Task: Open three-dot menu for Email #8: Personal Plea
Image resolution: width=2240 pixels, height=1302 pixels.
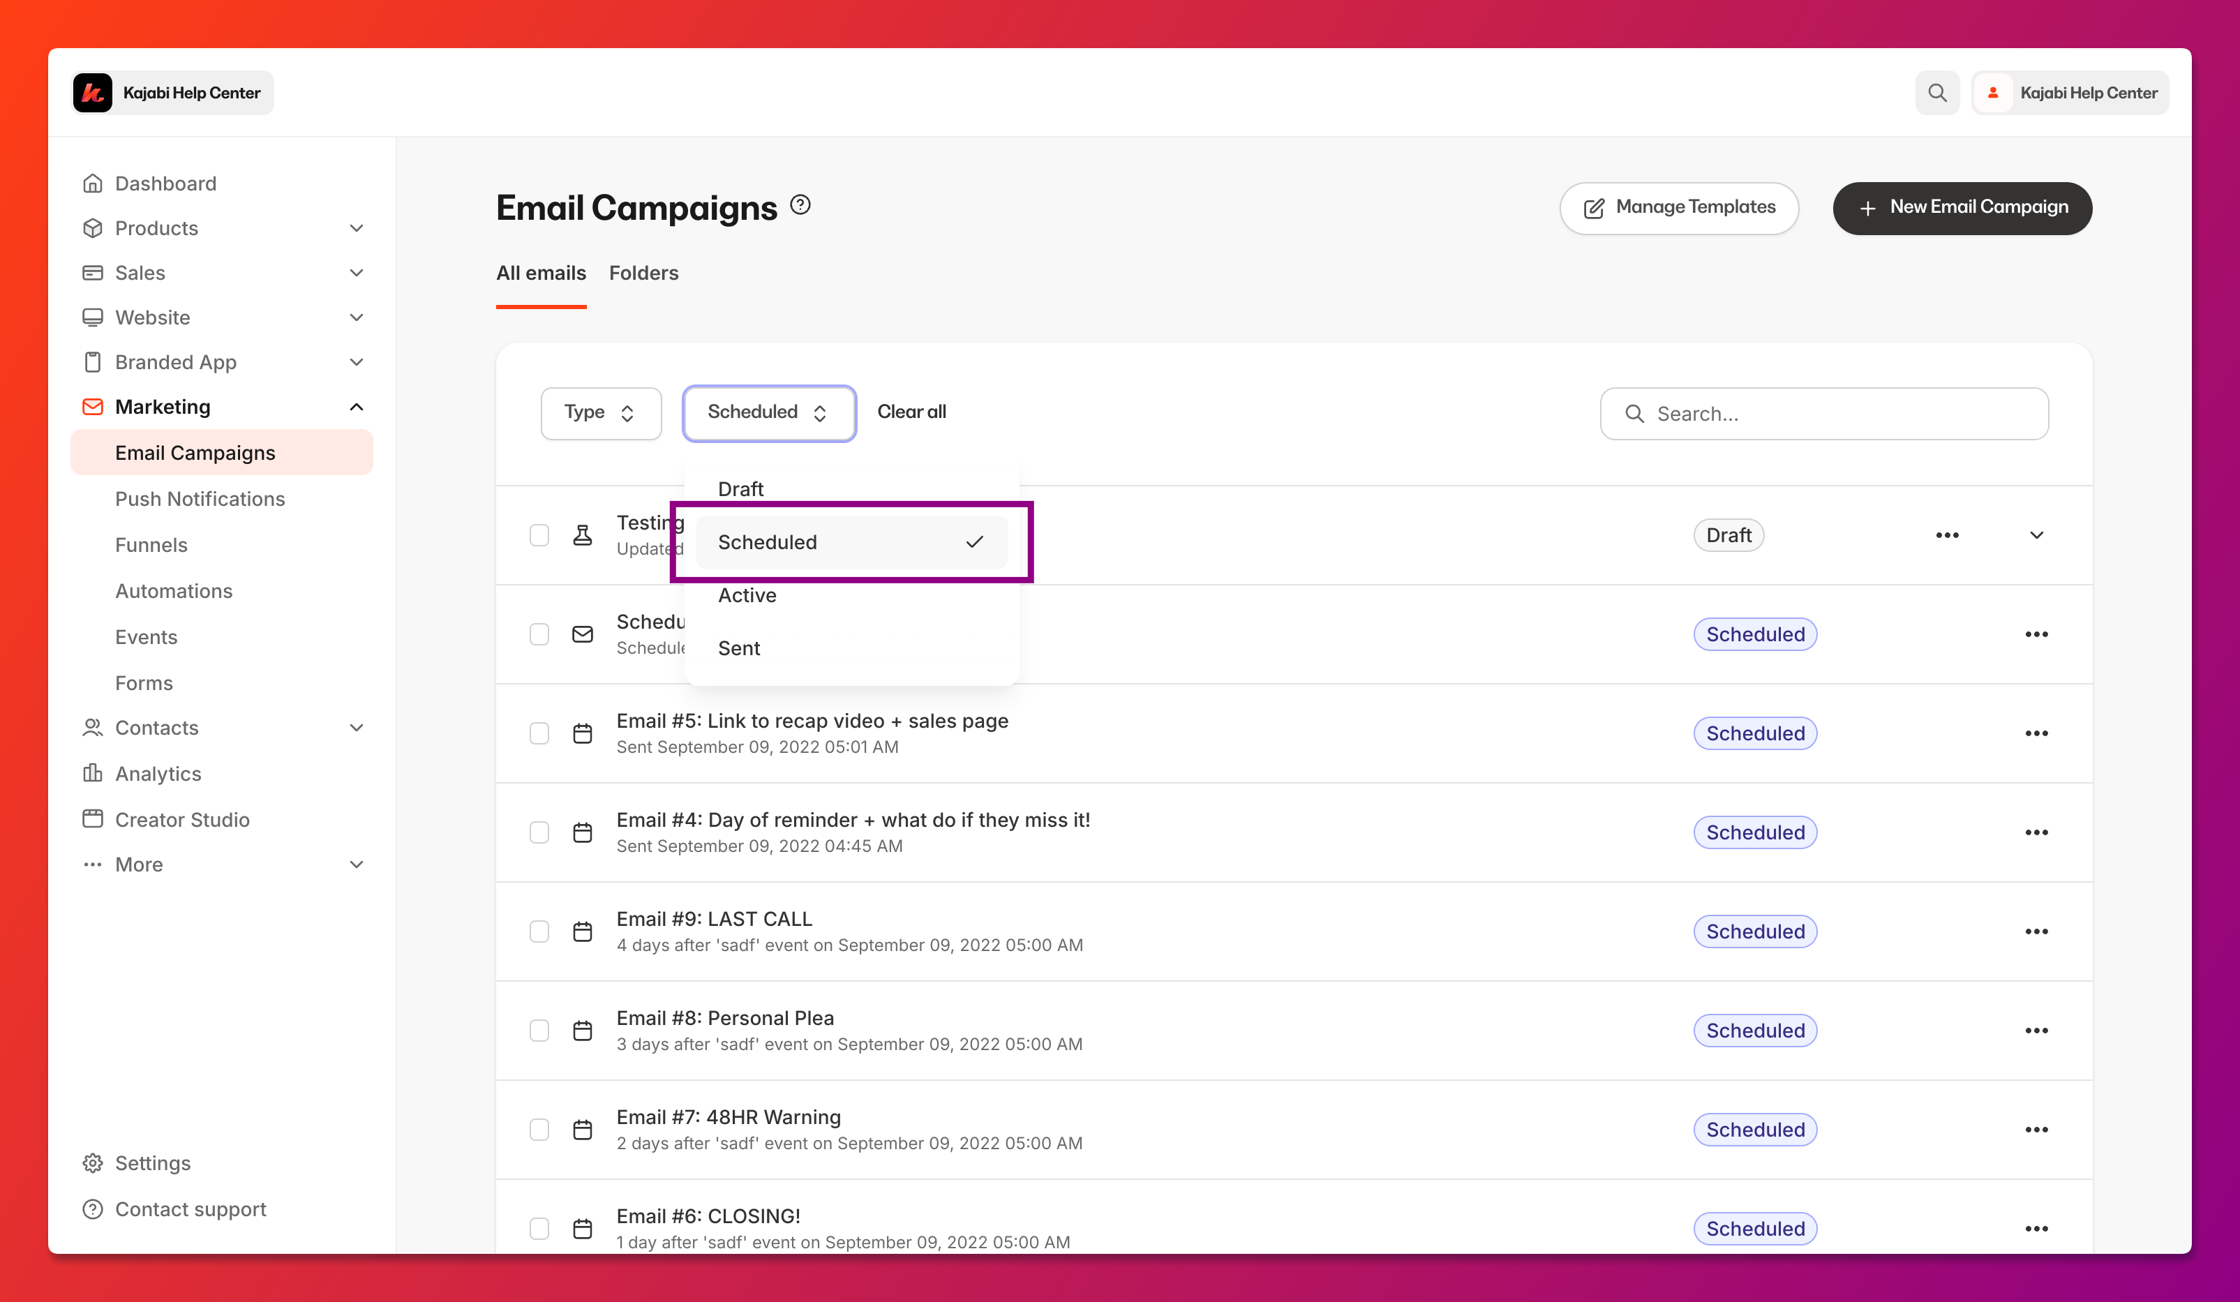Action: (x=2036, y=1030)
